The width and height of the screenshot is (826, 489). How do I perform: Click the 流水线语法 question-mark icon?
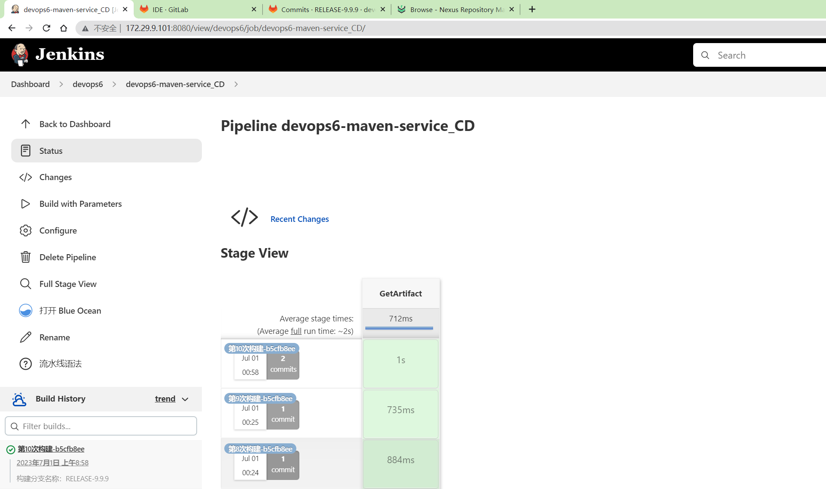(25, 364)
